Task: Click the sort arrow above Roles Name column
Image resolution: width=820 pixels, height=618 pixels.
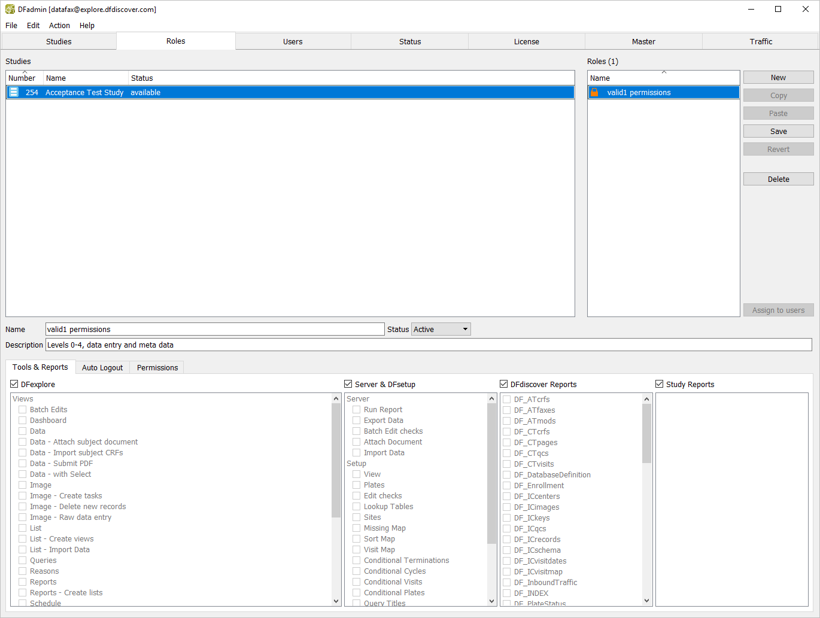Action: coord(664,72)
